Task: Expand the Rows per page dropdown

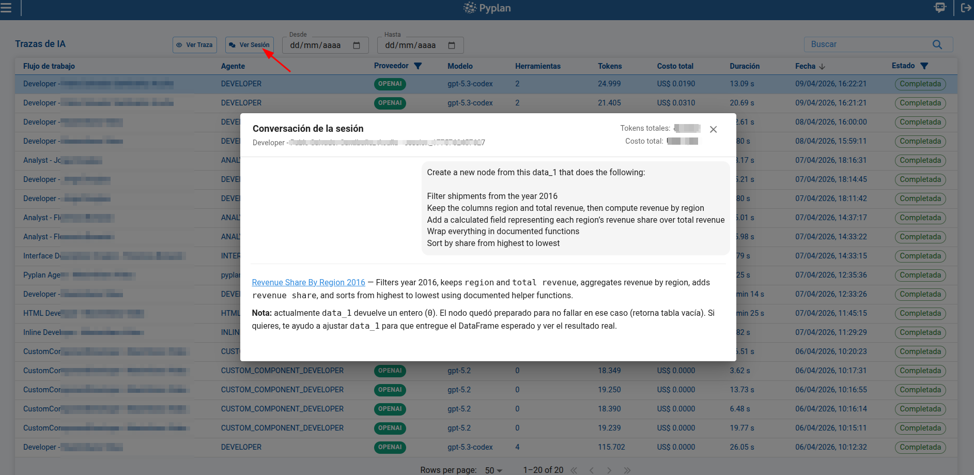Action: pos(493,470)
